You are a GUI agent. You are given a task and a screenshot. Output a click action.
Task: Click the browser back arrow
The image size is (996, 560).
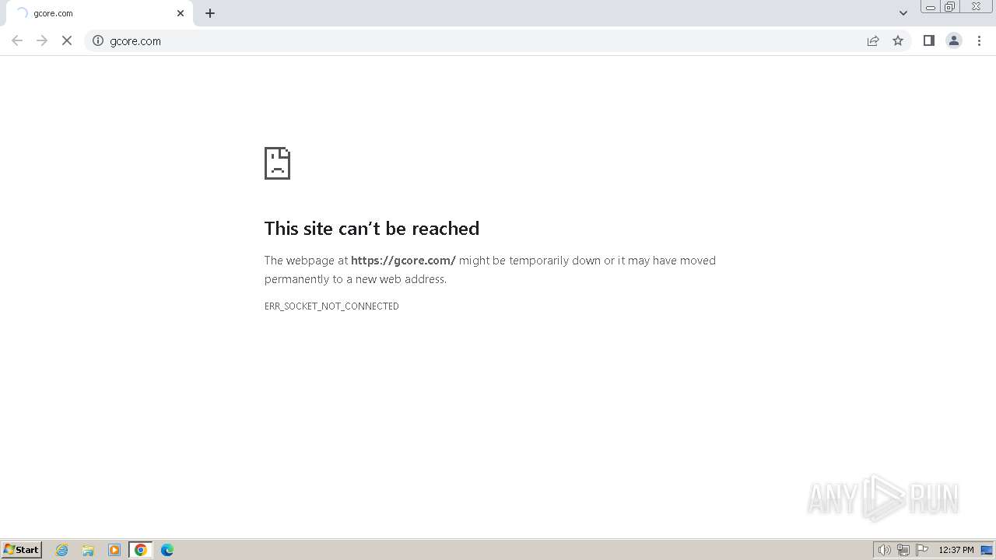(x=17, y=40)
